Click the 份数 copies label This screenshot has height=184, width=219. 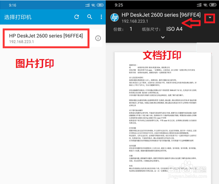coord(118,29)
